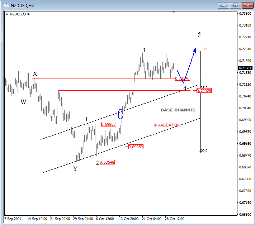Click the X wave label
The image size is (255, 225).
tap(35, 74)
